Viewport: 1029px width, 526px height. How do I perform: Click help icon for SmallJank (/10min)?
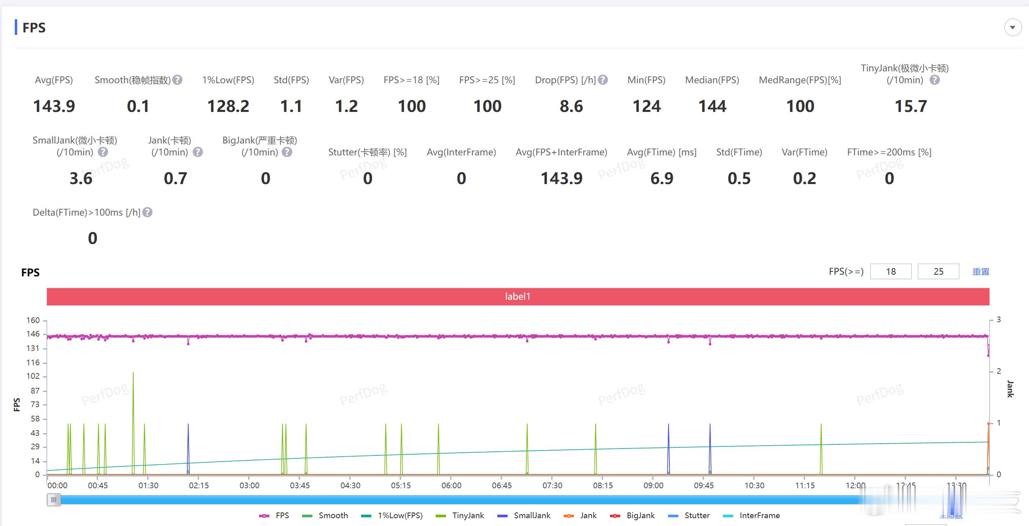(103, 152)
